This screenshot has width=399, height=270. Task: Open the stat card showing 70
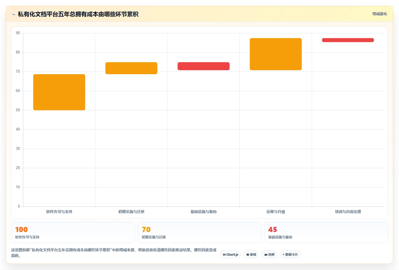pos(199,232)
